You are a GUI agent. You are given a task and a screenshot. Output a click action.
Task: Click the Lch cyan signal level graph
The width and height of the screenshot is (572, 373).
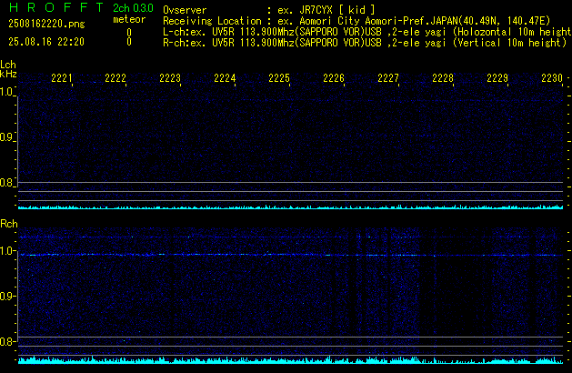[290, 207]
